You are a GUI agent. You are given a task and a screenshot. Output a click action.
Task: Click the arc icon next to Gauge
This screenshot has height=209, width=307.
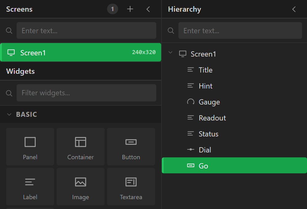[190, 101]
